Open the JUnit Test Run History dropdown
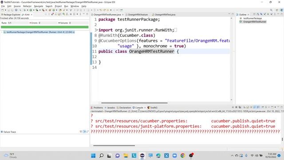The width and height of the screenshot is (284, 160). point(77,14)
